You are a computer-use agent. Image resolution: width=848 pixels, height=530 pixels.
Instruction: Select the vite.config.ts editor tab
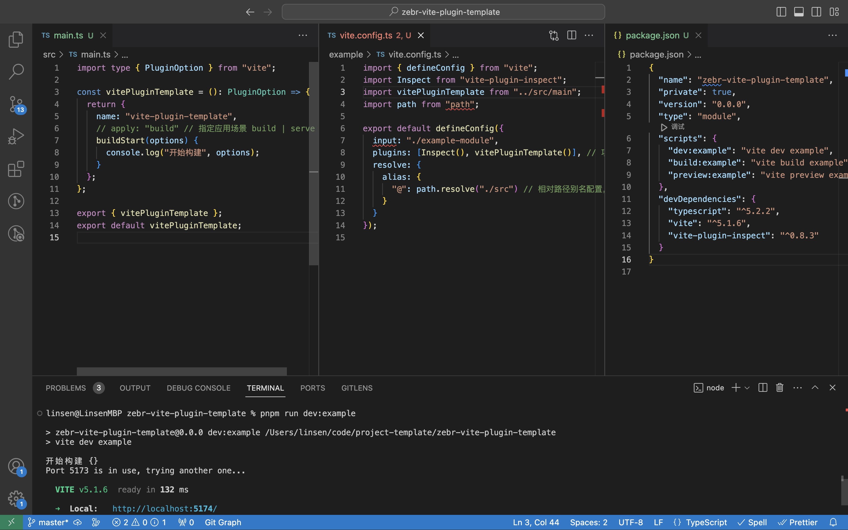374,35
